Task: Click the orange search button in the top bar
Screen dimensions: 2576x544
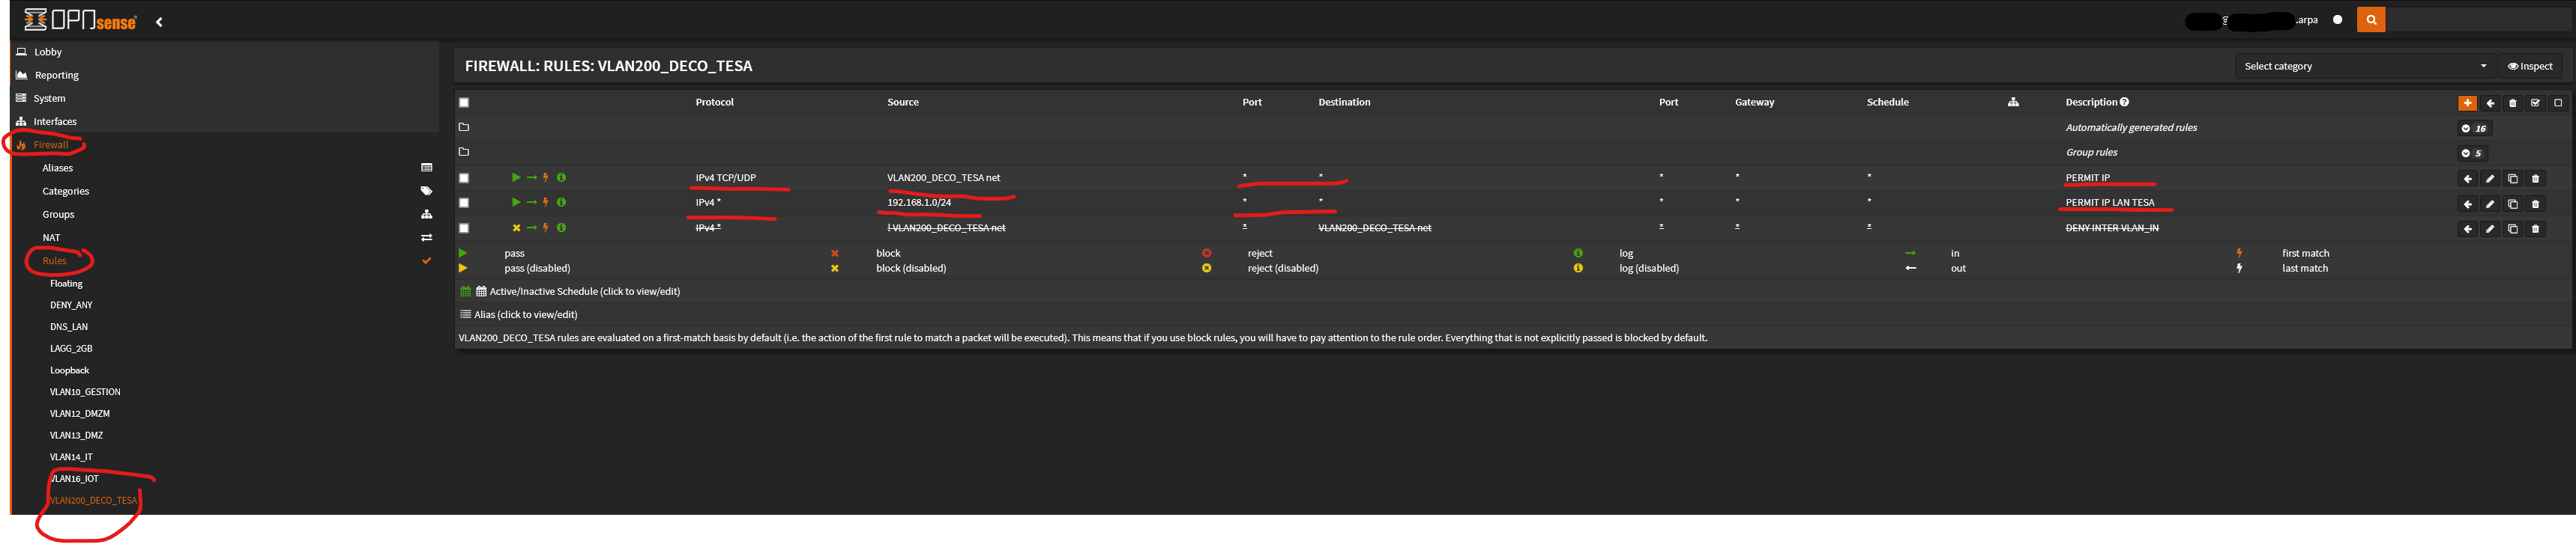Action: pos(2370,20)
